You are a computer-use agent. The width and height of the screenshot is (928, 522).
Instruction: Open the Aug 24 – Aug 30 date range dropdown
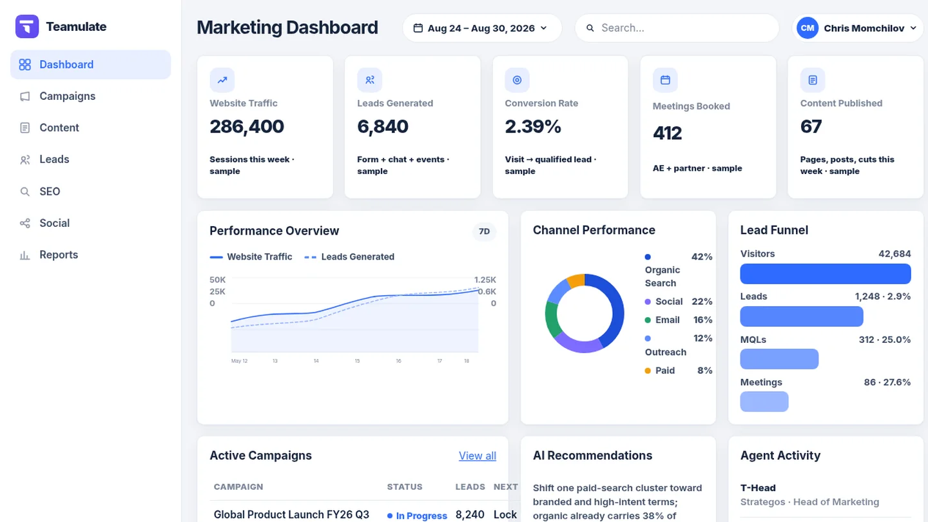click(482, 28)
